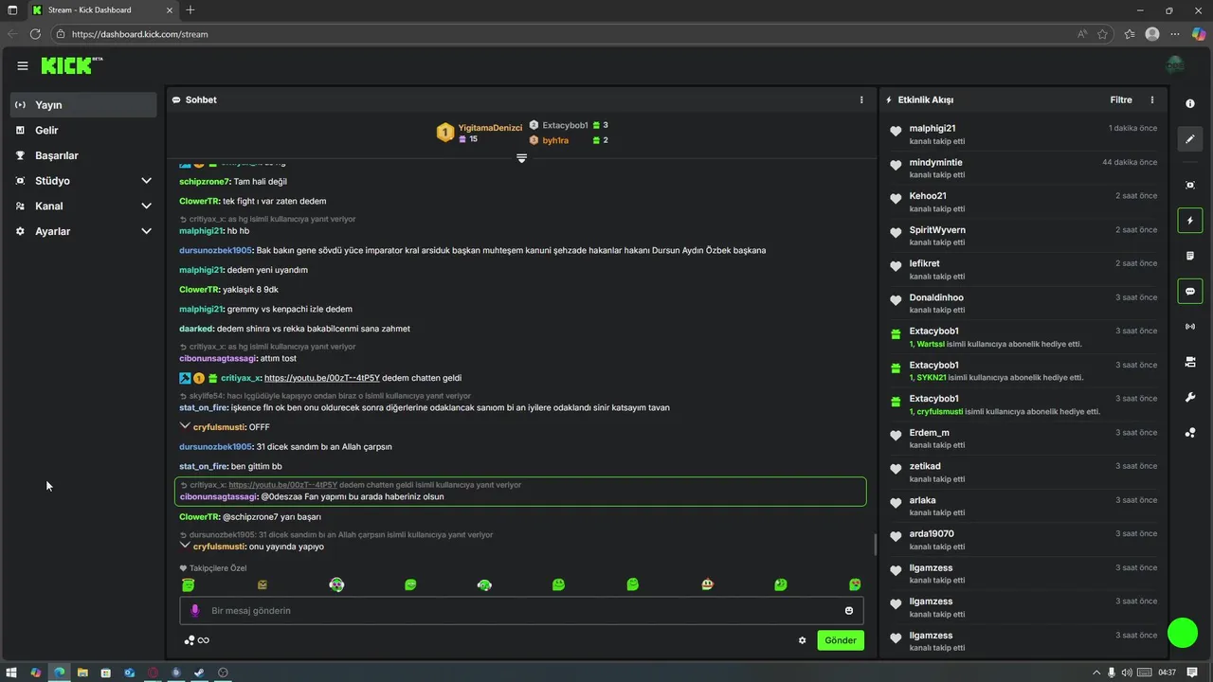Click the green floating circle button at bottom right
1213x682 pixels.
click(1183, 632)
